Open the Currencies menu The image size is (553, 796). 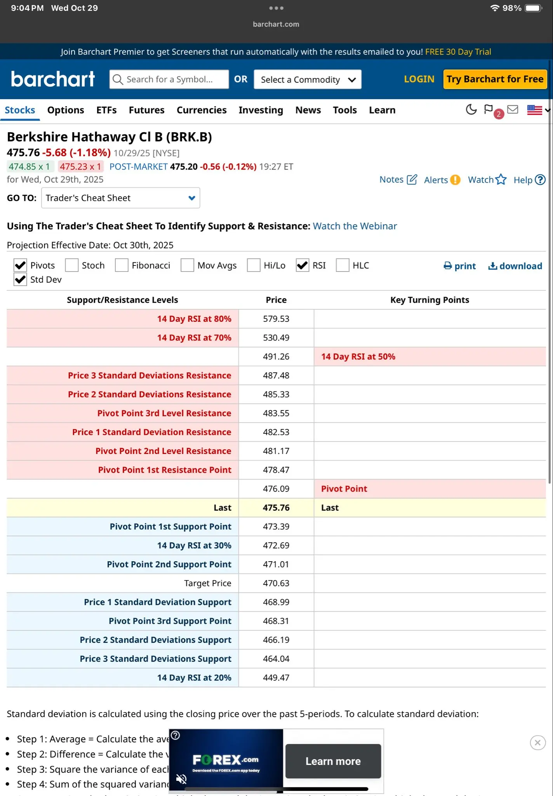pyautogui.click(x=202, y=110)
